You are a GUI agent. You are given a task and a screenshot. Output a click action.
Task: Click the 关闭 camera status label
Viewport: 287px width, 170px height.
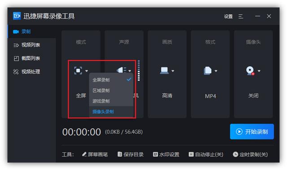(x=253, y=96)
